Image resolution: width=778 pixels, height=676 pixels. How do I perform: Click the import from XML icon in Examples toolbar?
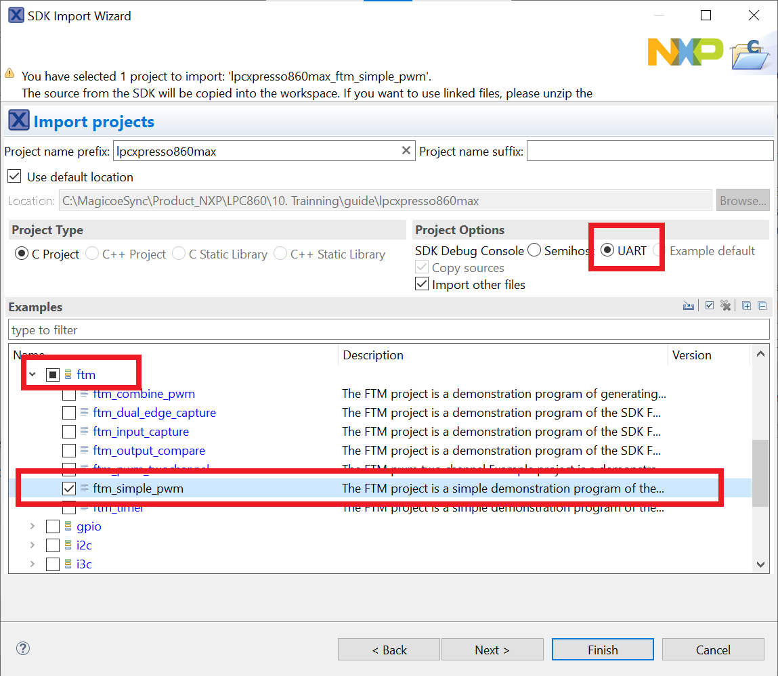click(x=689, y=306)
